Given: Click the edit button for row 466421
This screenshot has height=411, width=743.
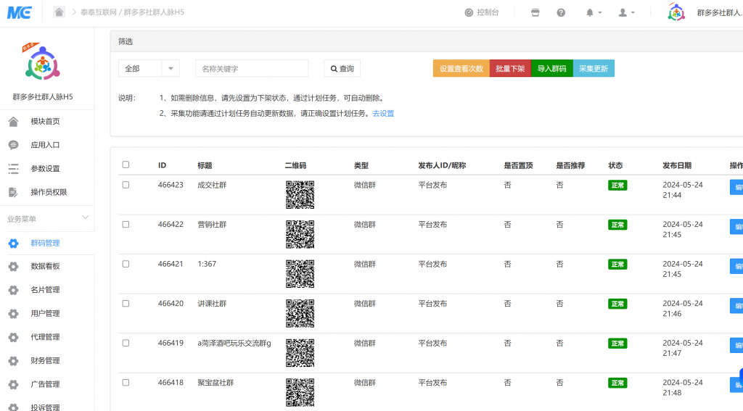Looking at the screenshot, I should [736, 266].
